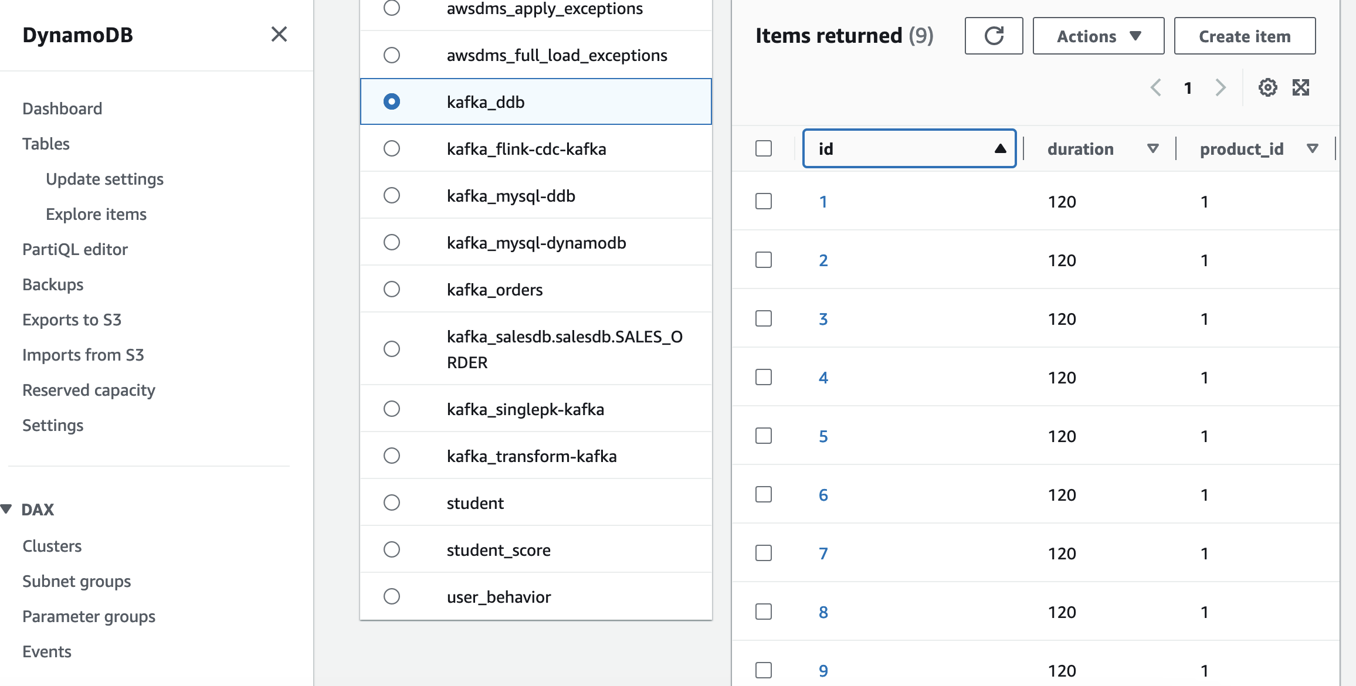Toggle the select-all items checkbox

point(764,148)
